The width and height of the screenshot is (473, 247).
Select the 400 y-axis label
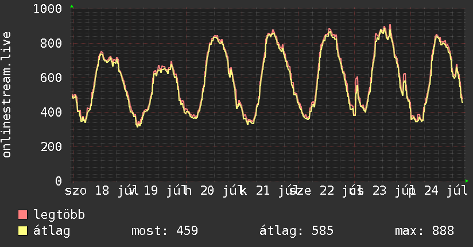[51, 112]
